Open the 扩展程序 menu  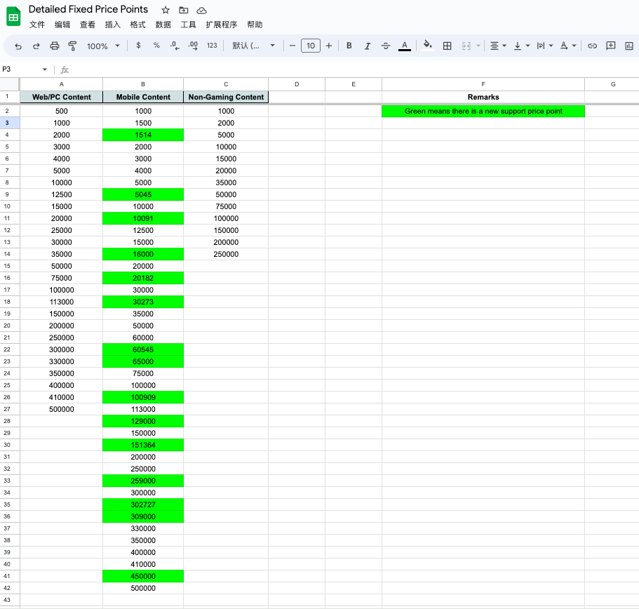coord(221,25)
